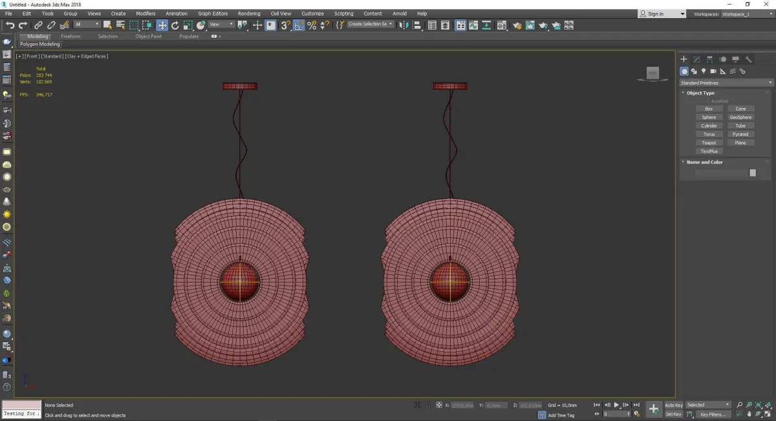
Task: Activate Select and Move tool
Action: click(x=162, y=25)
